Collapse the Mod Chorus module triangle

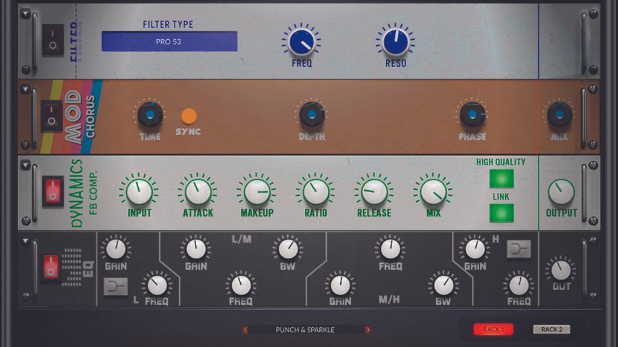(25, 89)
